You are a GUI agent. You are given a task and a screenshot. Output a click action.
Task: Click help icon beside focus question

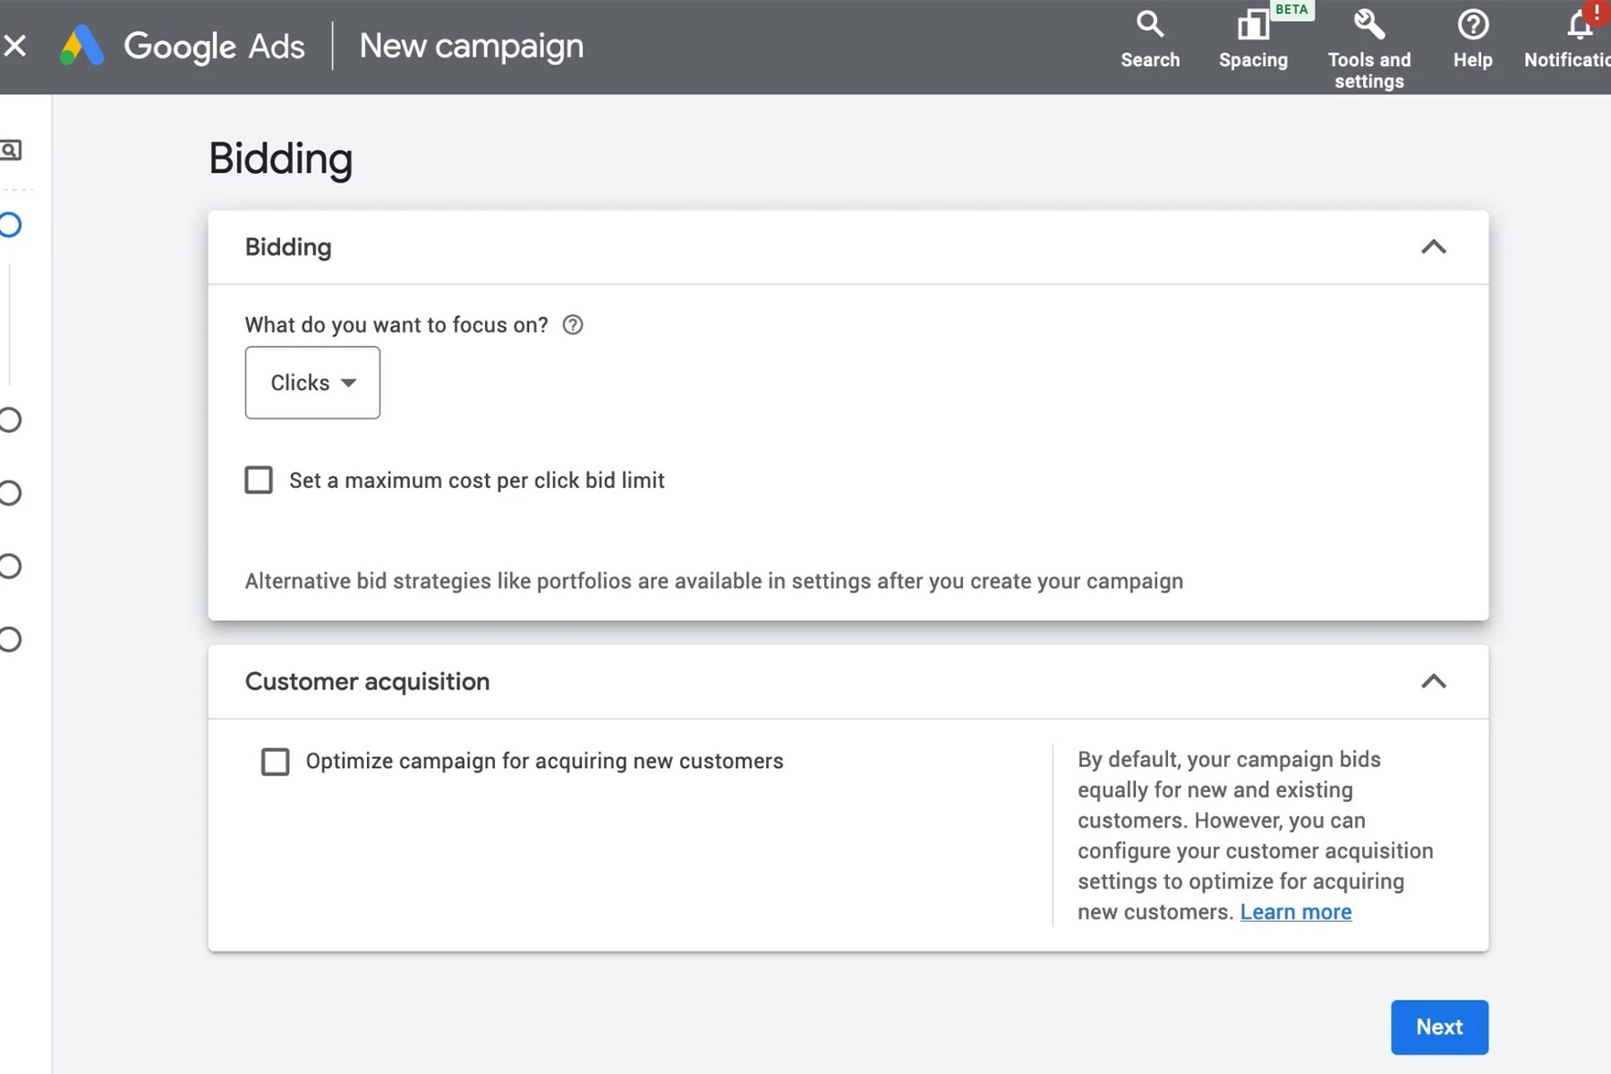click(x=573, y=325)
